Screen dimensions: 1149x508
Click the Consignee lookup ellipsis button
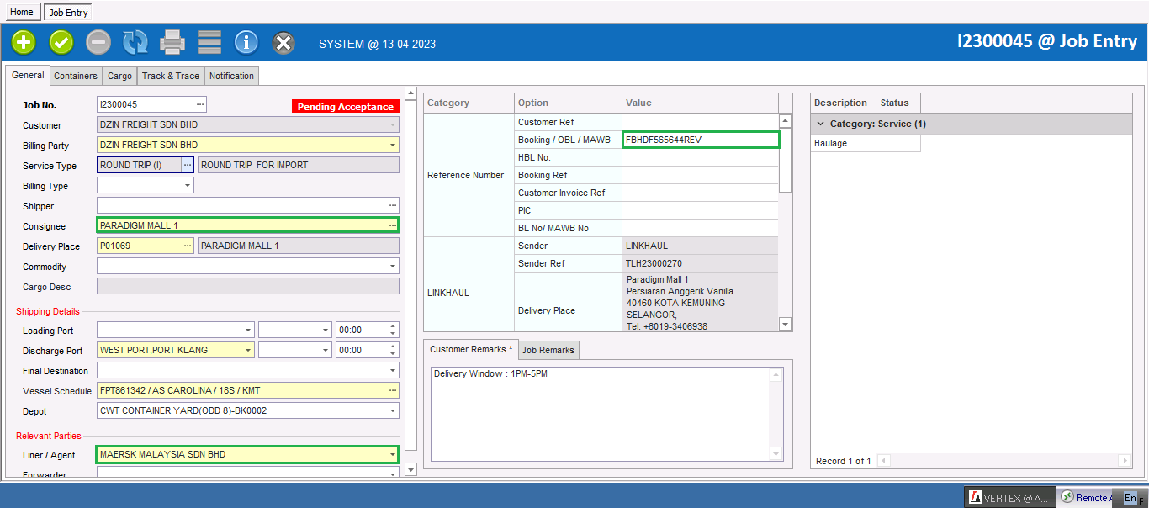pyautogui.click(x=392, y=225)
